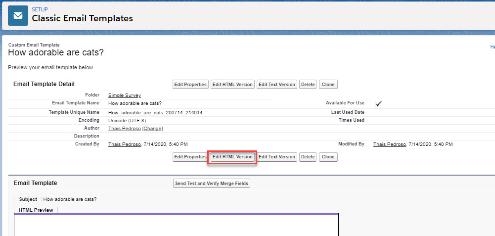
Task: Click Email Template Name value 'How adorable are cats?'
Action: 135,103
